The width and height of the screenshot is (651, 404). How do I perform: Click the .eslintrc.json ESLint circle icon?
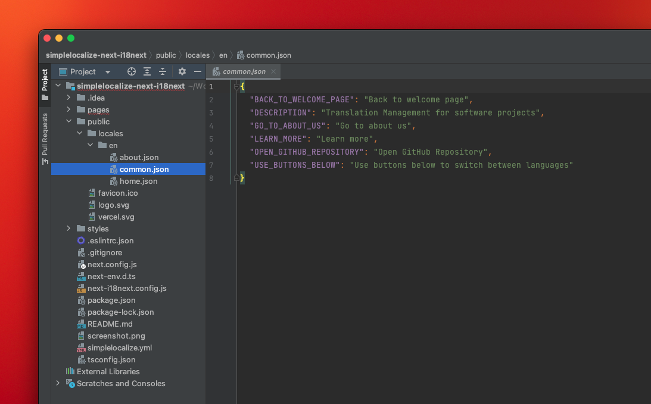pos(81,240)
